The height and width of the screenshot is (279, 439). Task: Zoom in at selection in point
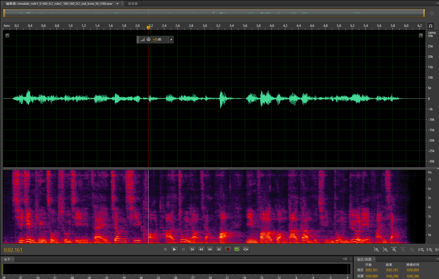[421, 250]
